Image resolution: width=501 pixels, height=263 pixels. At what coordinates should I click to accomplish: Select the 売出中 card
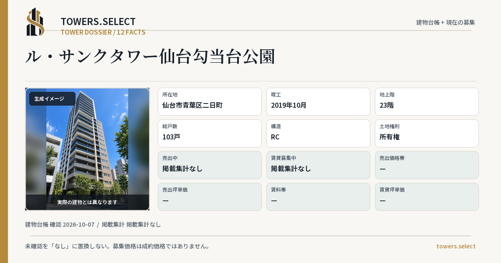coord(210,165)
